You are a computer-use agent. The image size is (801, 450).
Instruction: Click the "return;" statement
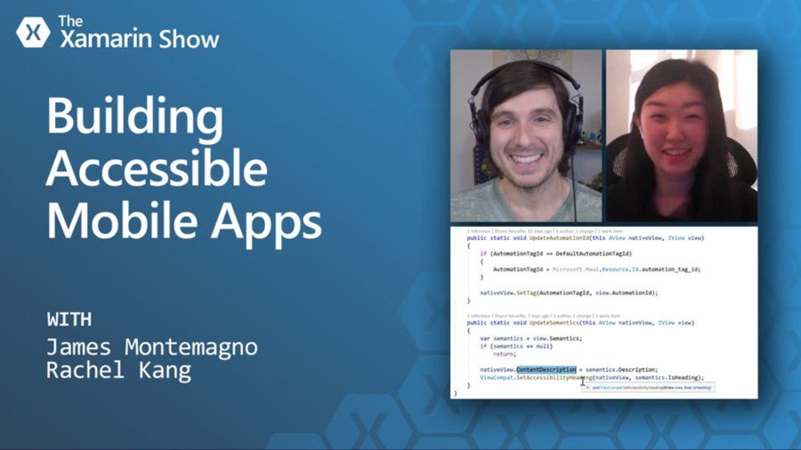tap(505, 354)
